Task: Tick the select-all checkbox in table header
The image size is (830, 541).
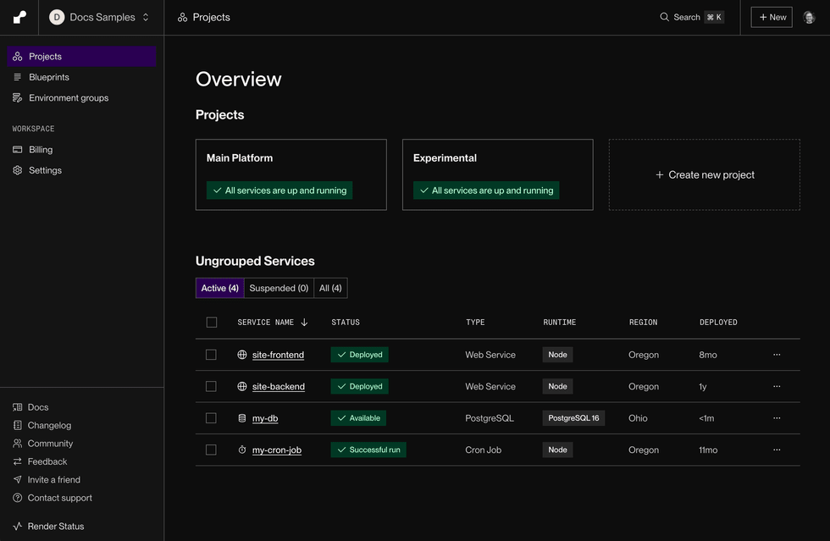Action: coord(212,323)
